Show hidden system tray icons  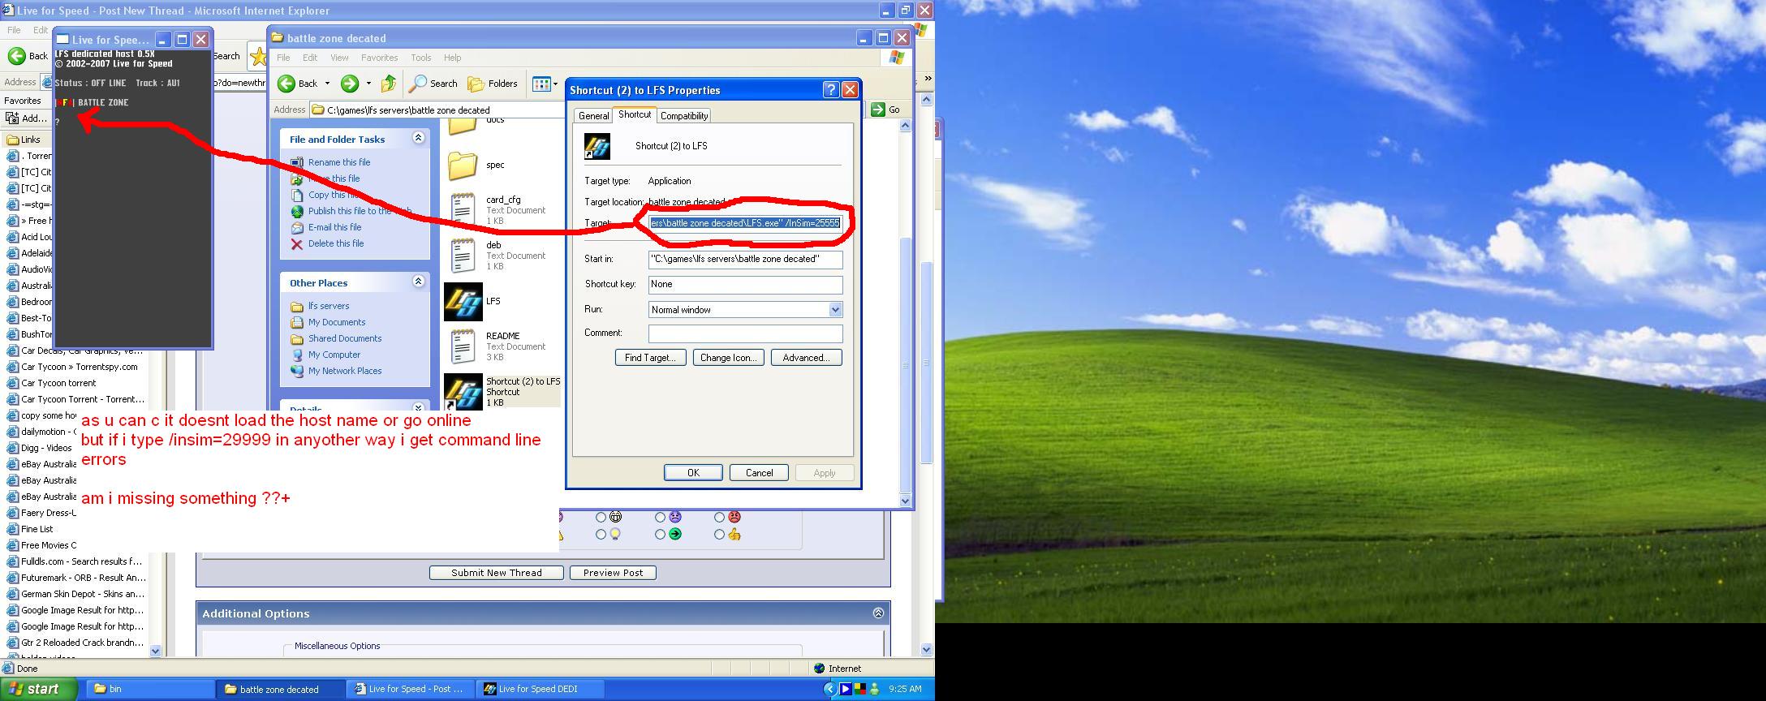[x=829, y=689]
